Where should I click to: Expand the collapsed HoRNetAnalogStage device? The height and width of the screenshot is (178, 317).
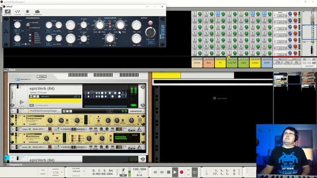[x=13, y=111]
